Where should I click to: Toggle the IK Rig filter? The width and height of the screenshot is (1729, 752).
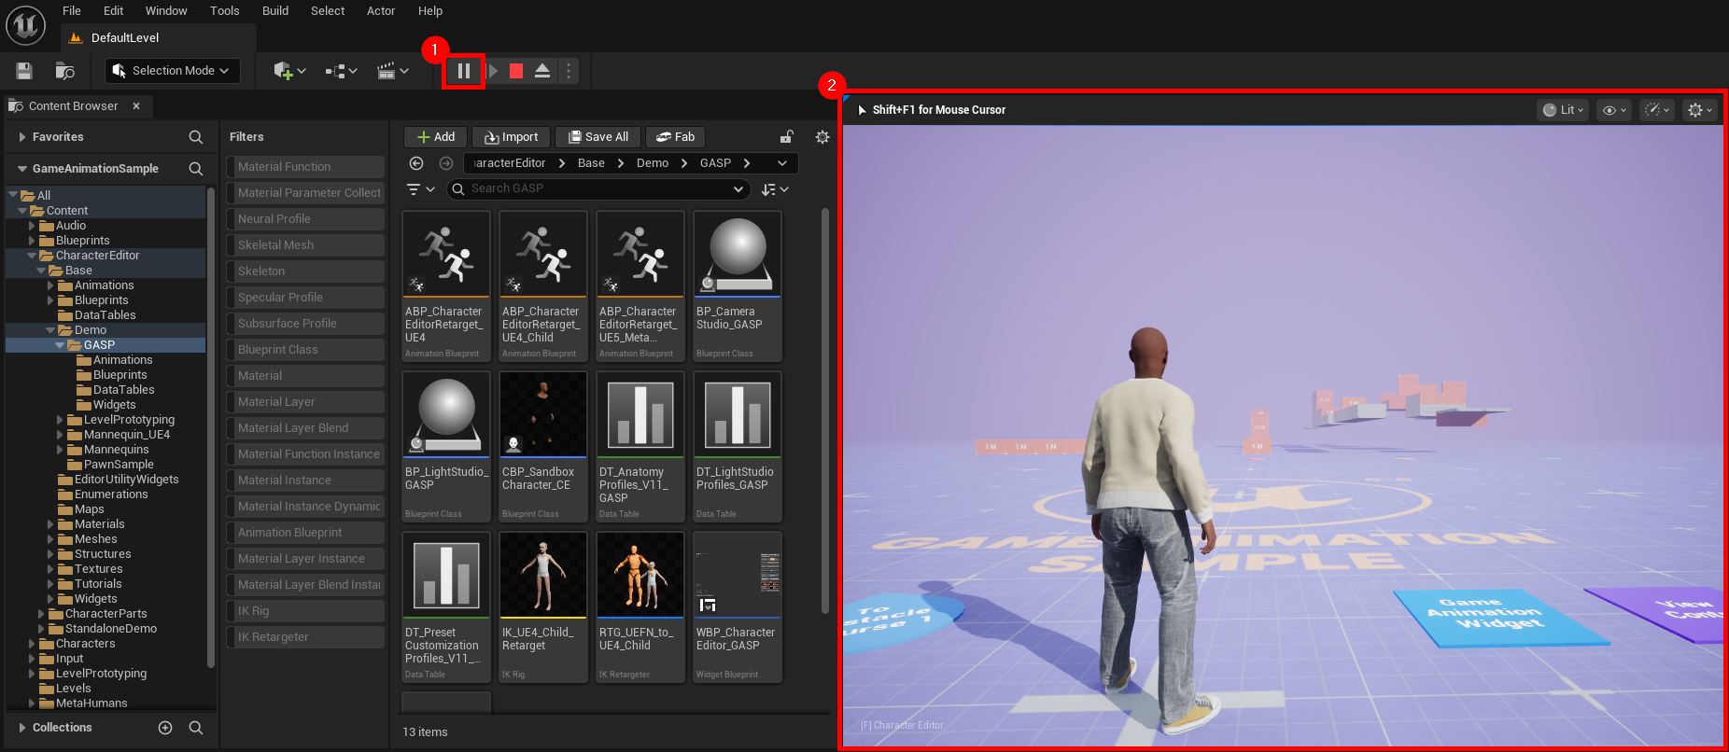pyautogui.click(x=305, y=611)
